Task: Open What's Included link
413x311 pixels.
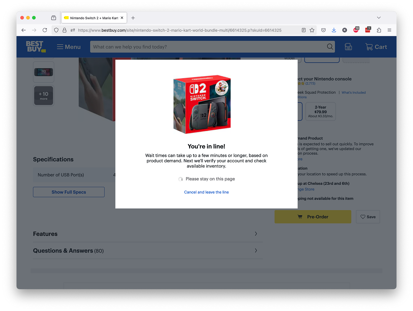Action: (354, 92)
